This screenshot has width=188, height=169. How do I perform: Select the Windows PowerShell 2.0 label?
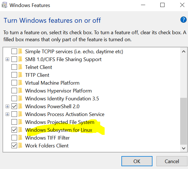[52, 107]
